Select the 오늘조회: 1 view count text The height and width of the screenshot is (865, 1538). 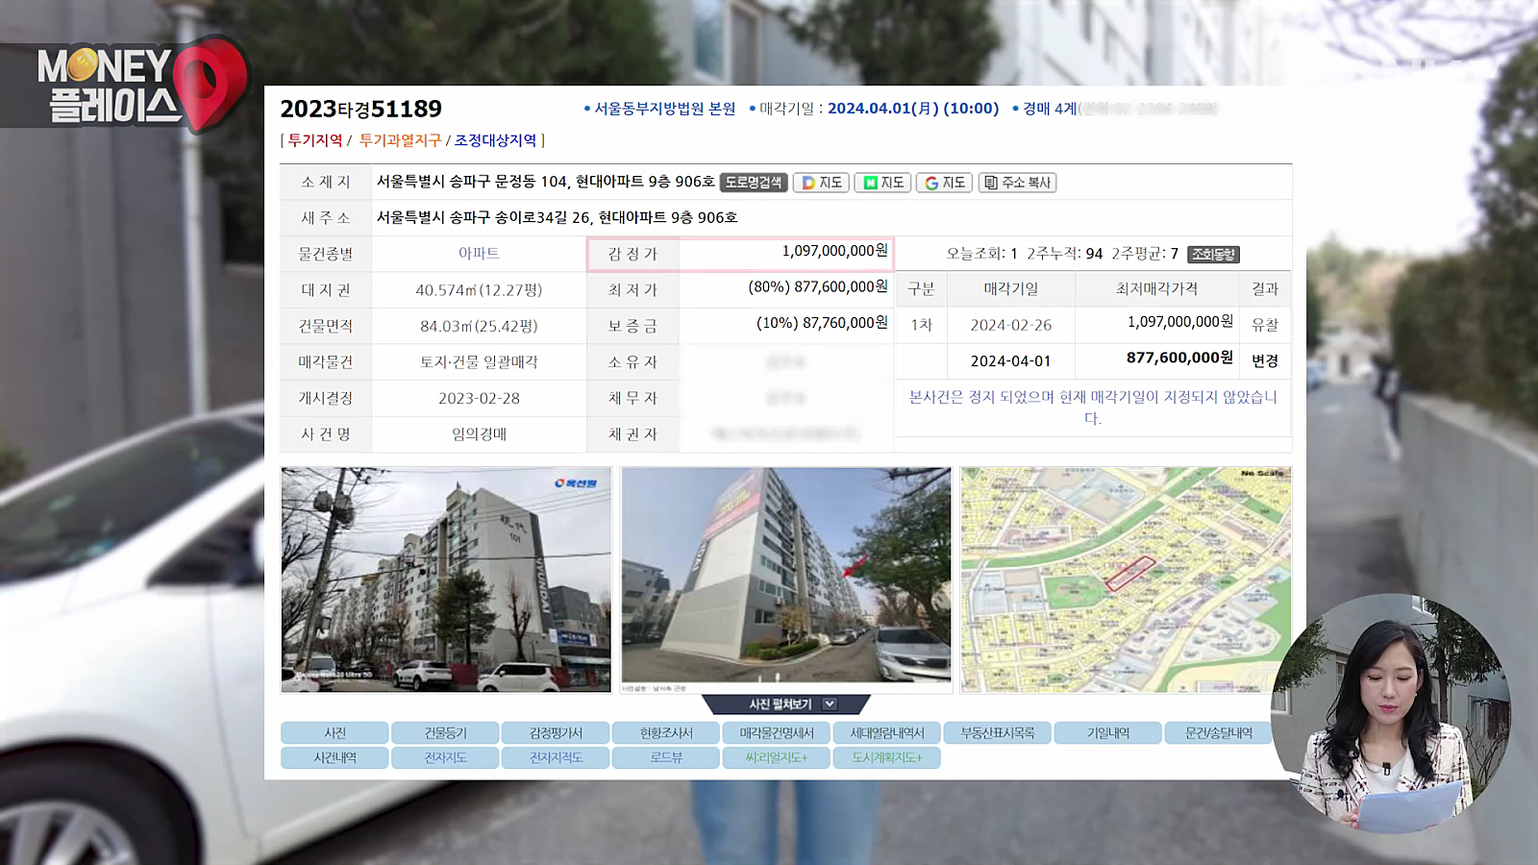[981, 254]
